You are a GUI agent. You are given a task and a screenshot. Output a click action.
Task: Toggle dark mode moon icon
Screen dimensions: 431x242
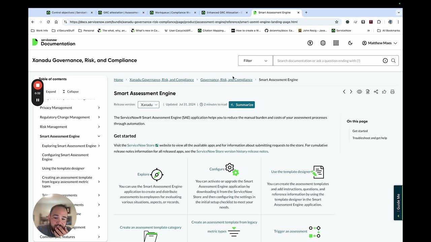click(x=350, y=43)
